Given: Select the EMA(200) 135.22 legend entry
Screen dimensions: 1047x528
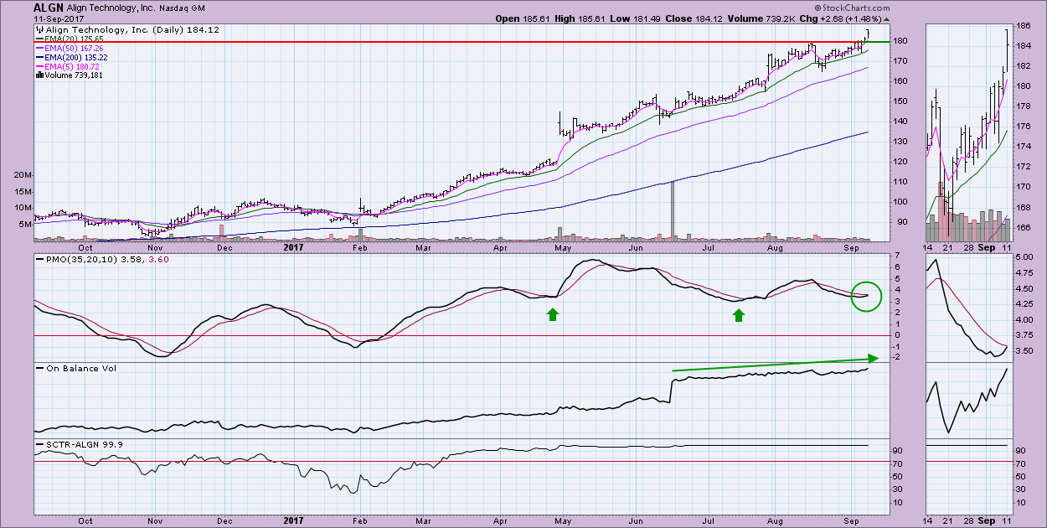Looking at the screenshot, I should pos(75,57).
